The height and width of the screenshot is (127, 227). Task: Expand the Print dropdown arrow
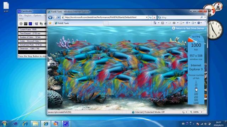pos(178,23)
